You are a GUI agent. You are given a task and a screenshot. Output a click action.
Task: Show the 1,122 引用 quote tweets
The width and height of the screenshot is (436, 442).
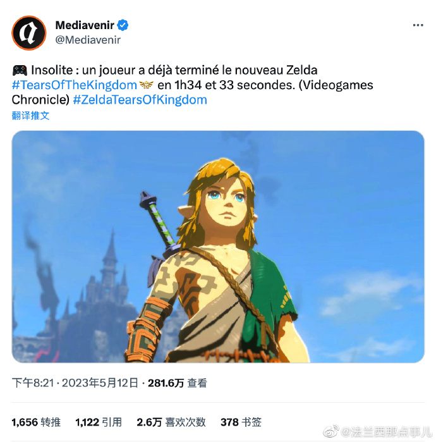[99, 422]
